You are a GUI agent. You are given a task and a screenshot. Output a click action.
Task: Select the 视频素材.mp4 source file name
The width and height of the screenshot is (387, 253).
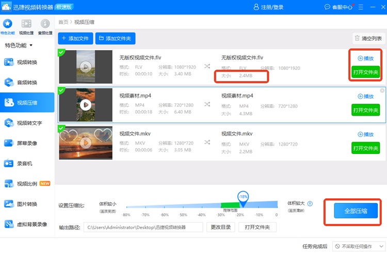point(135,96)
